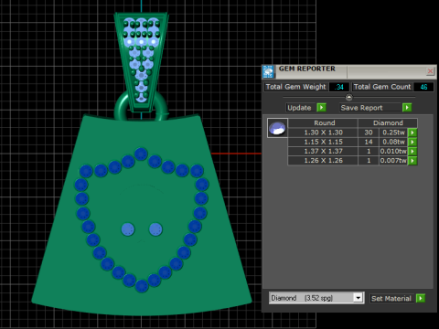
Task: Select the left light-blue center gem in heart
Action: [x=128, y=229]
